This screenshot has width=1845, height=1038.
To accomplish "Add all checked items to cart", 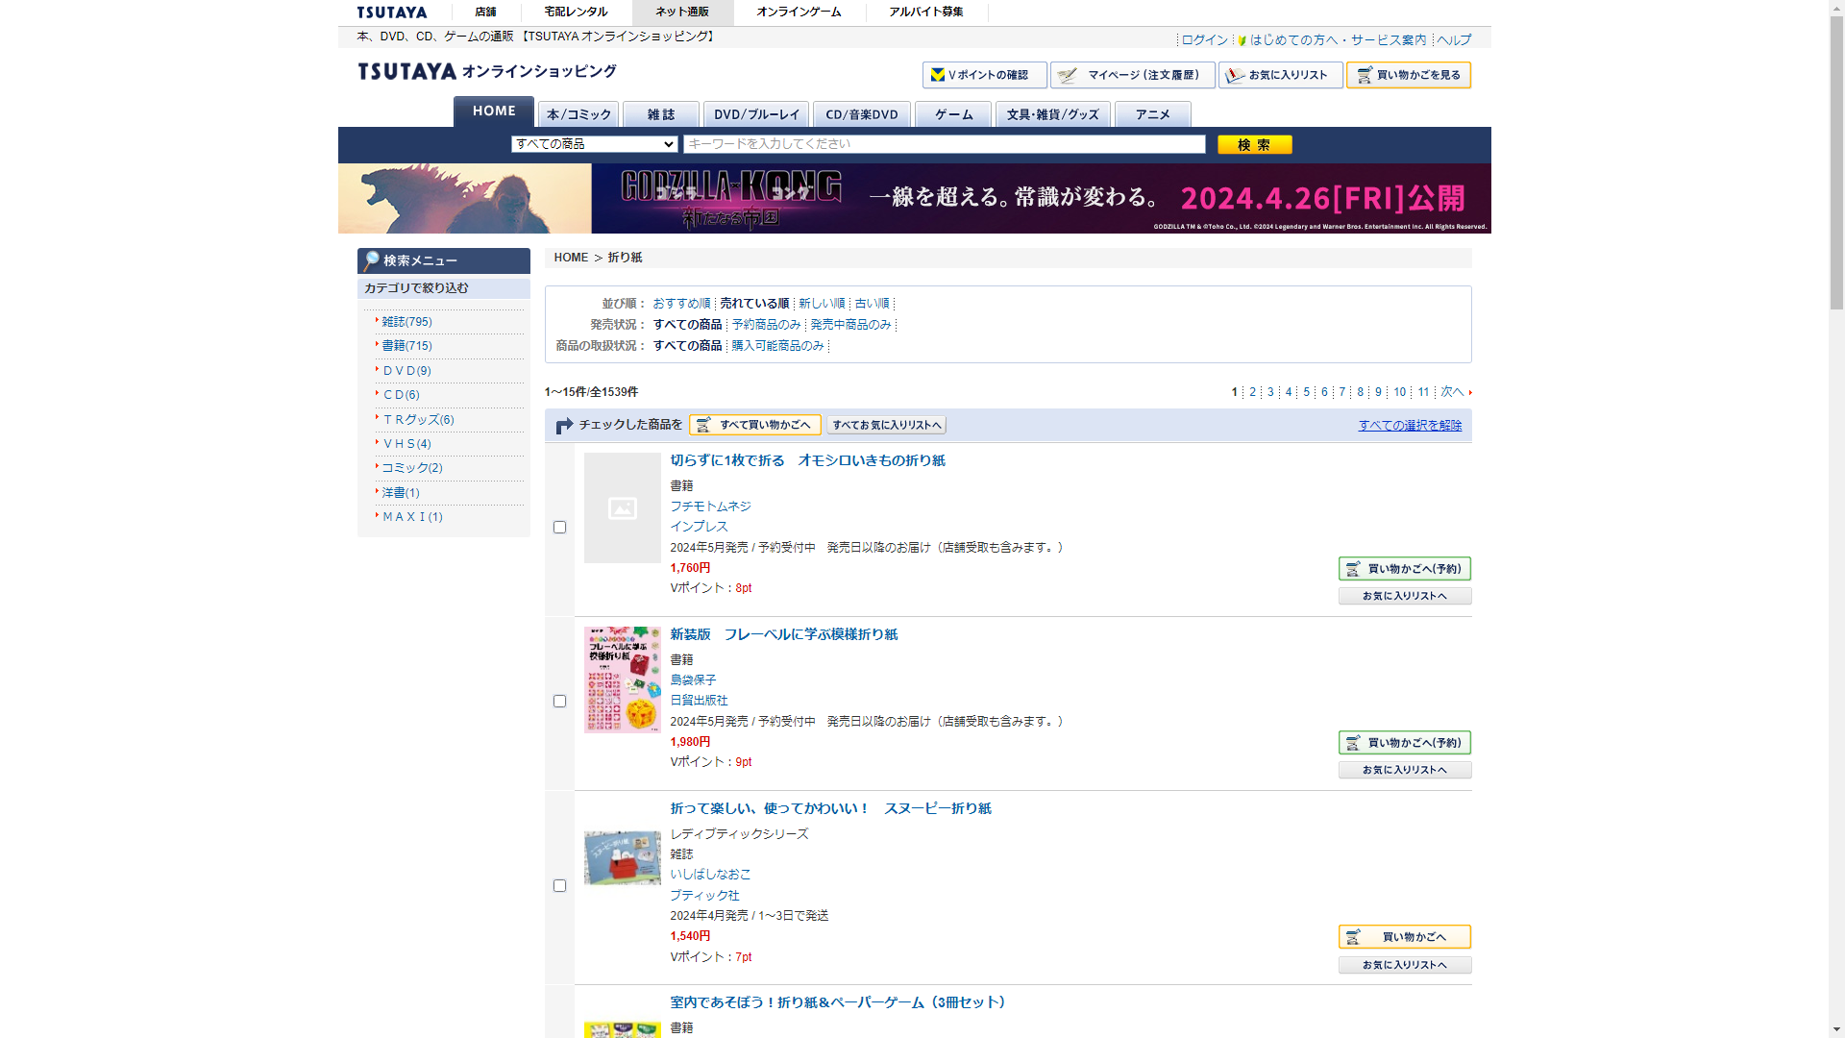I will click(x=755, y=425).
